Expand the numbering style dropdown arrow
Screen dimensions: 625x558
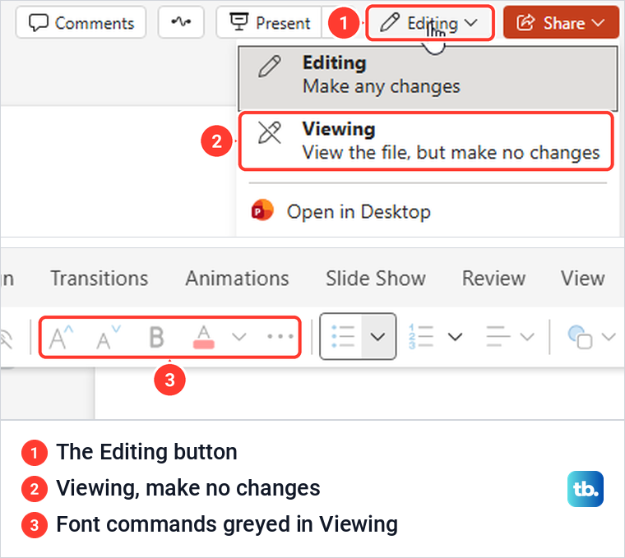tap(455, 337)
